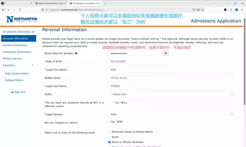
Task: Click the Sign Out link
Action: (20, 92)
